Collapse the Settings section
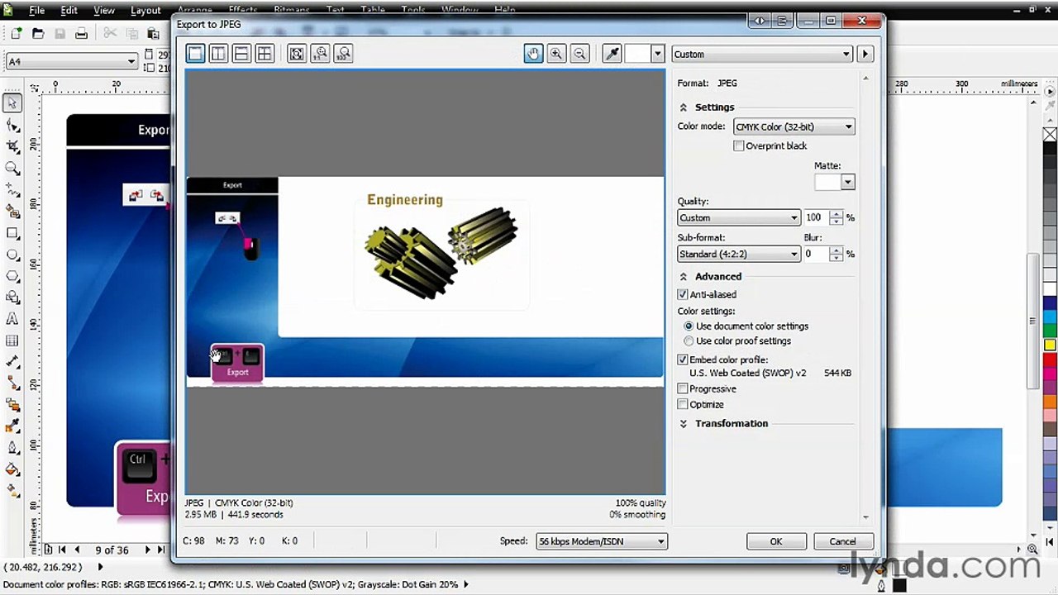Image resolution: width=1058 pixels, height=595 pixels. [684, 107]
